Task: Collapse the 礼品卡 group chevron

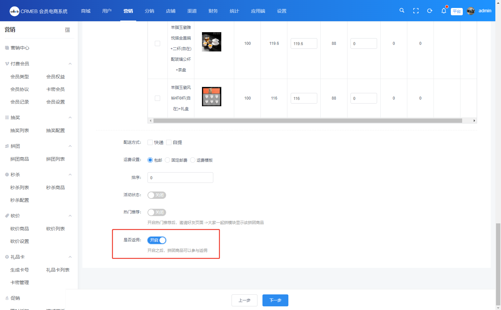Action: coord(70,257)
